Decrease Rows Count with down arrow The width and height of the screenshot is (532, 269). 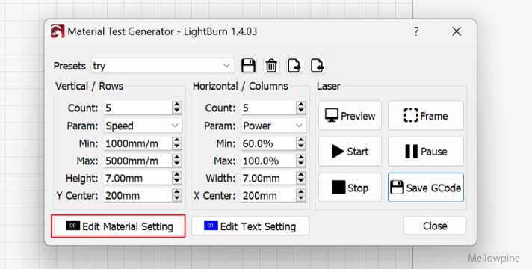176,111
